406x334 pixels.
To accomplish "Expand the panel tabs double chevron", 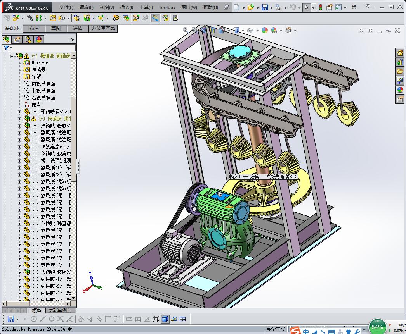I will tap(72, 39).
